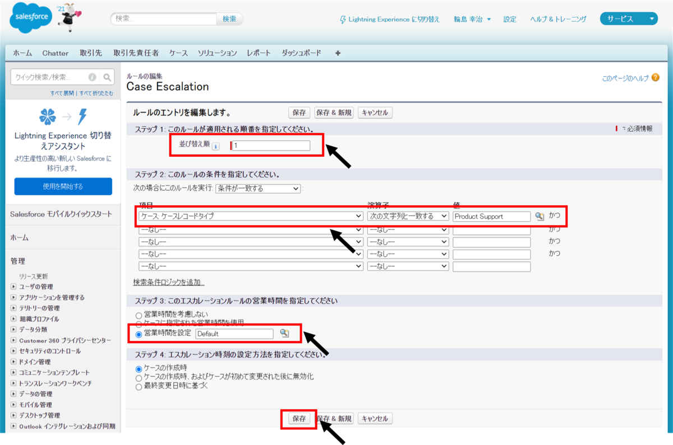Open the ホーム tab
673x445 pixels.
(22, 53)
